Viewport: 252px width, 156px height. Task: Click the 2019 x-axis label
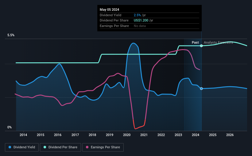click(x=110, y=135)
